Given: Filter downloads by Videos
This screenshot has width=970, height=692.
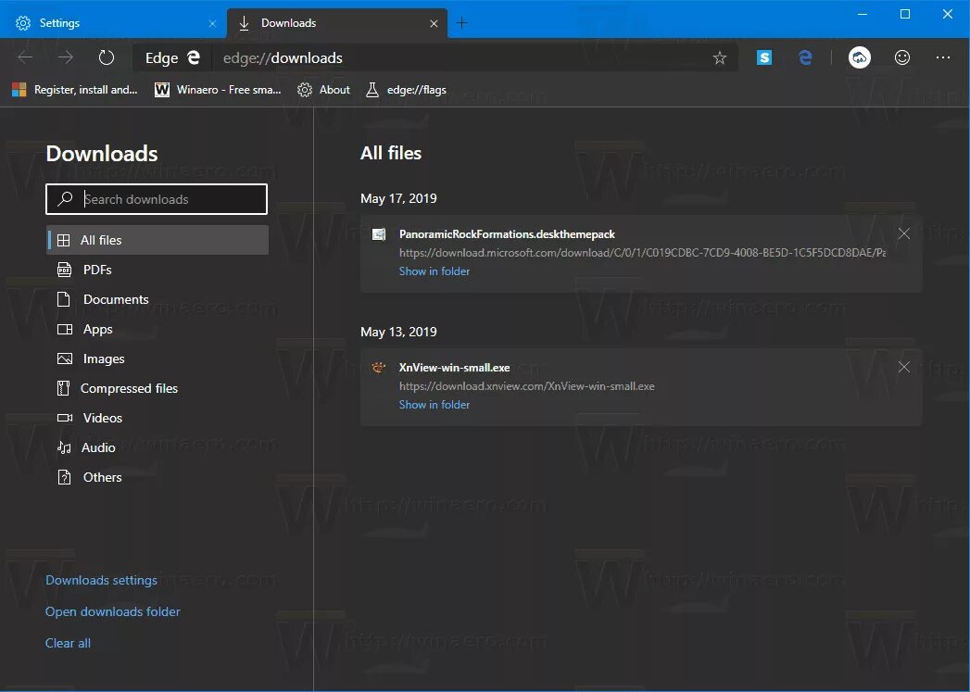Looking at the screenshot, I should [x=157, y=418].
